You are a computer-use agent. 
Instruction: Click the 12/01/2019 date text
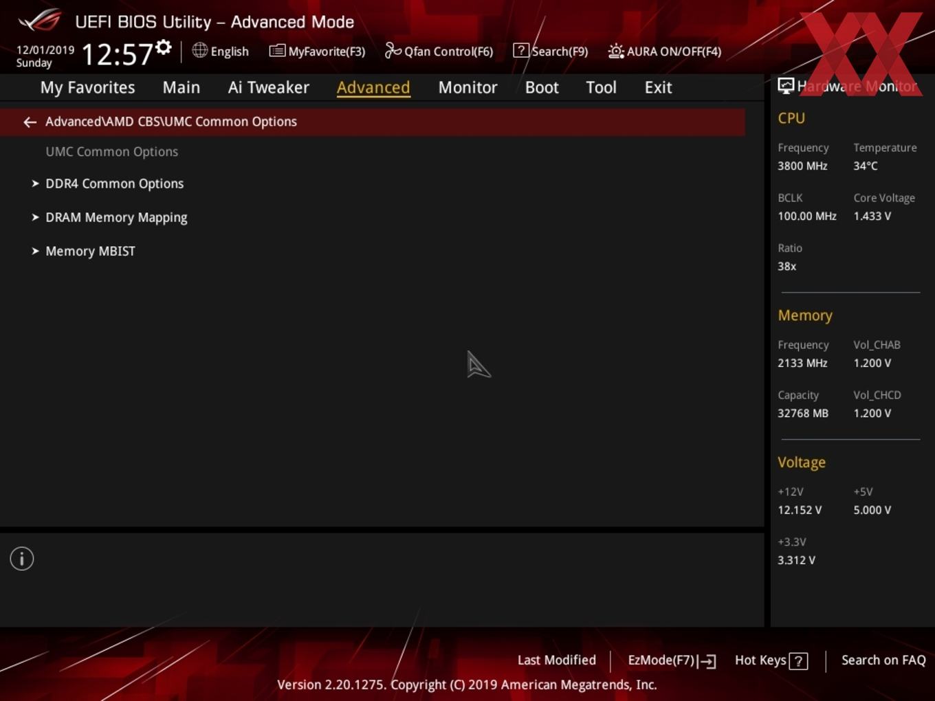[x=45, y=50]
